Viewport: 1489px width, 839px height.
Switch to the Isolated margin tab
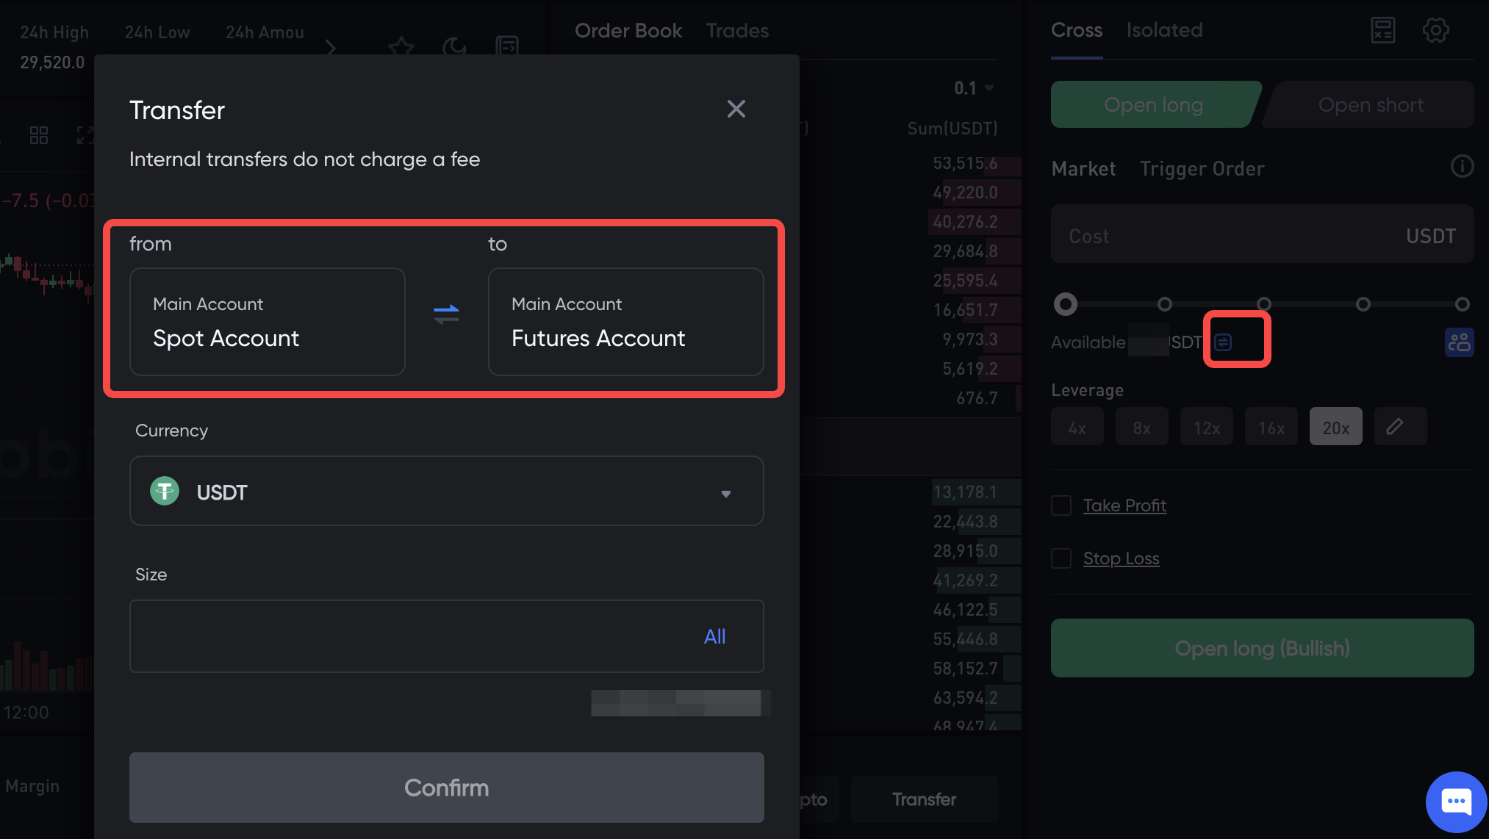click(x=1164, y=30)
